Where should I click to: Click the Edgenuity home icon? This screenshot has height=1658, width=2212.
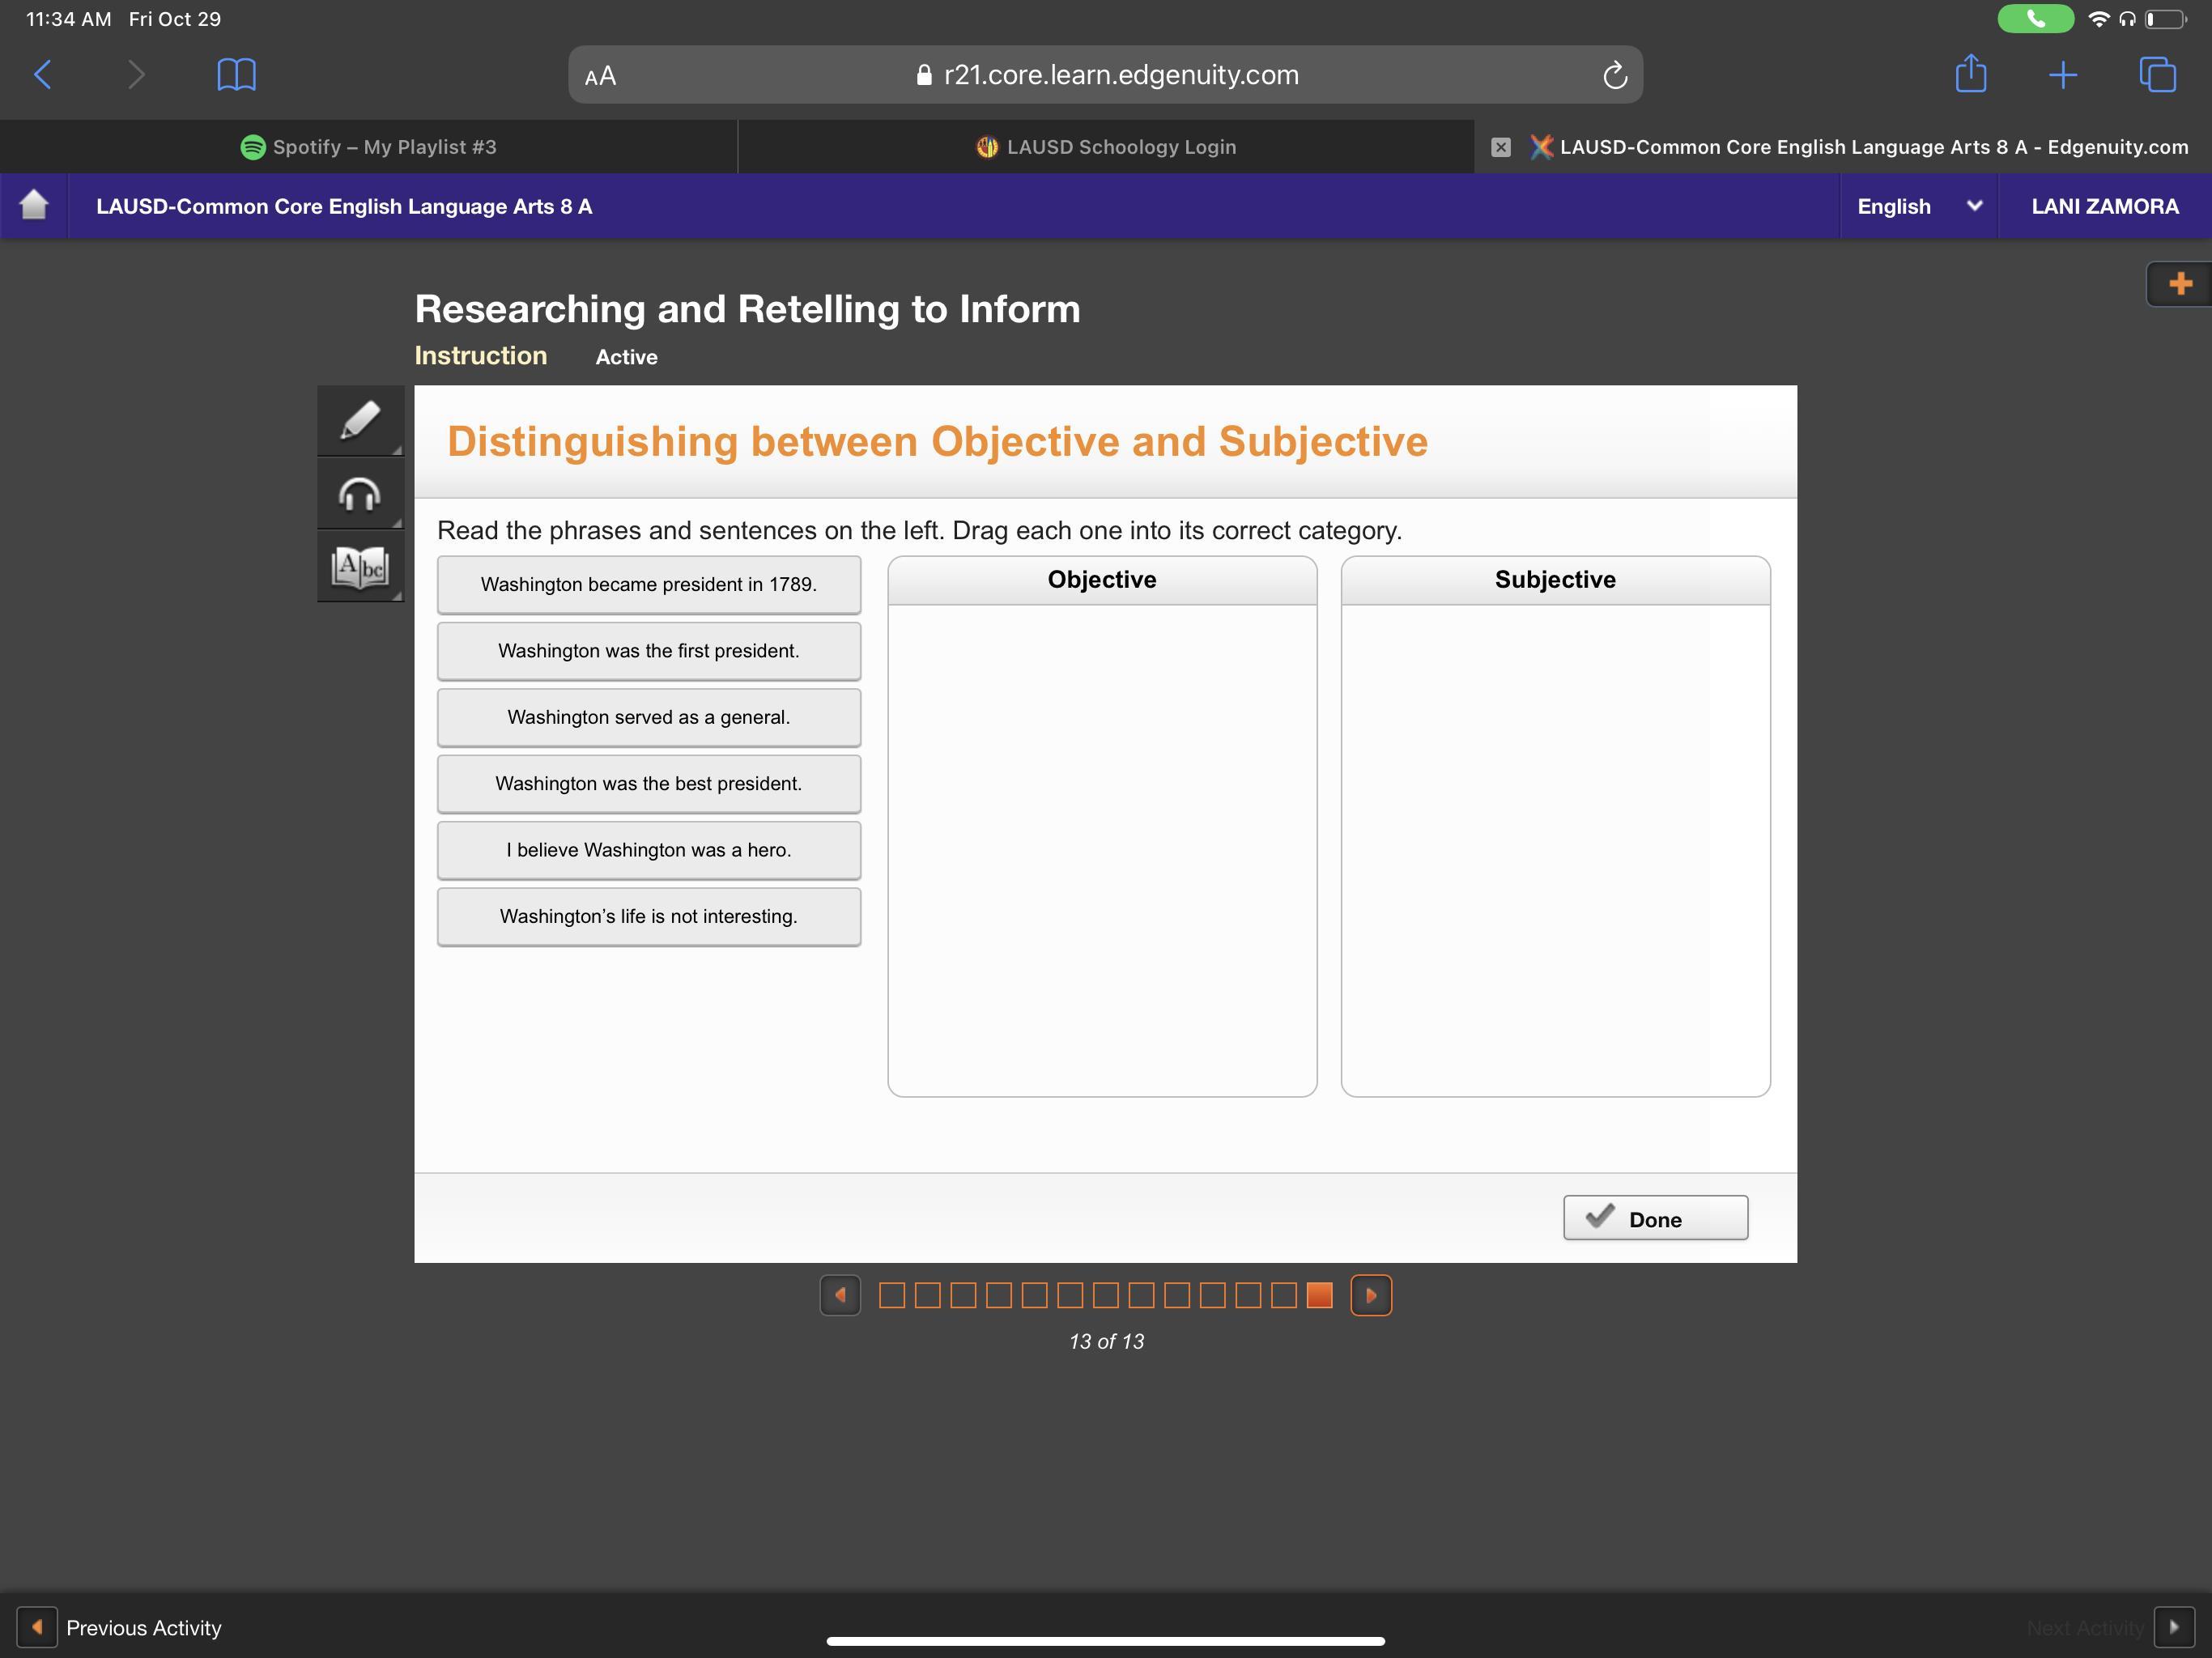(34, 205)
